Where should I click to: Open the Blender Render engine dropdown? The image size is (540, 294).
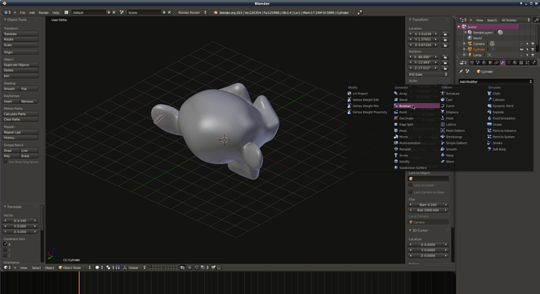point(192,13)
